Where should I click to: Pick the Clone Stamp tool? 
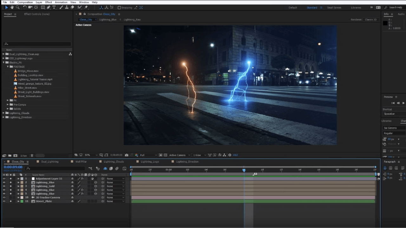(67, 7)
